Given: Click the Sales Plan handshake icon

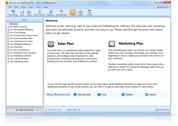Looking at the screenshot, I should coord(51,44).
